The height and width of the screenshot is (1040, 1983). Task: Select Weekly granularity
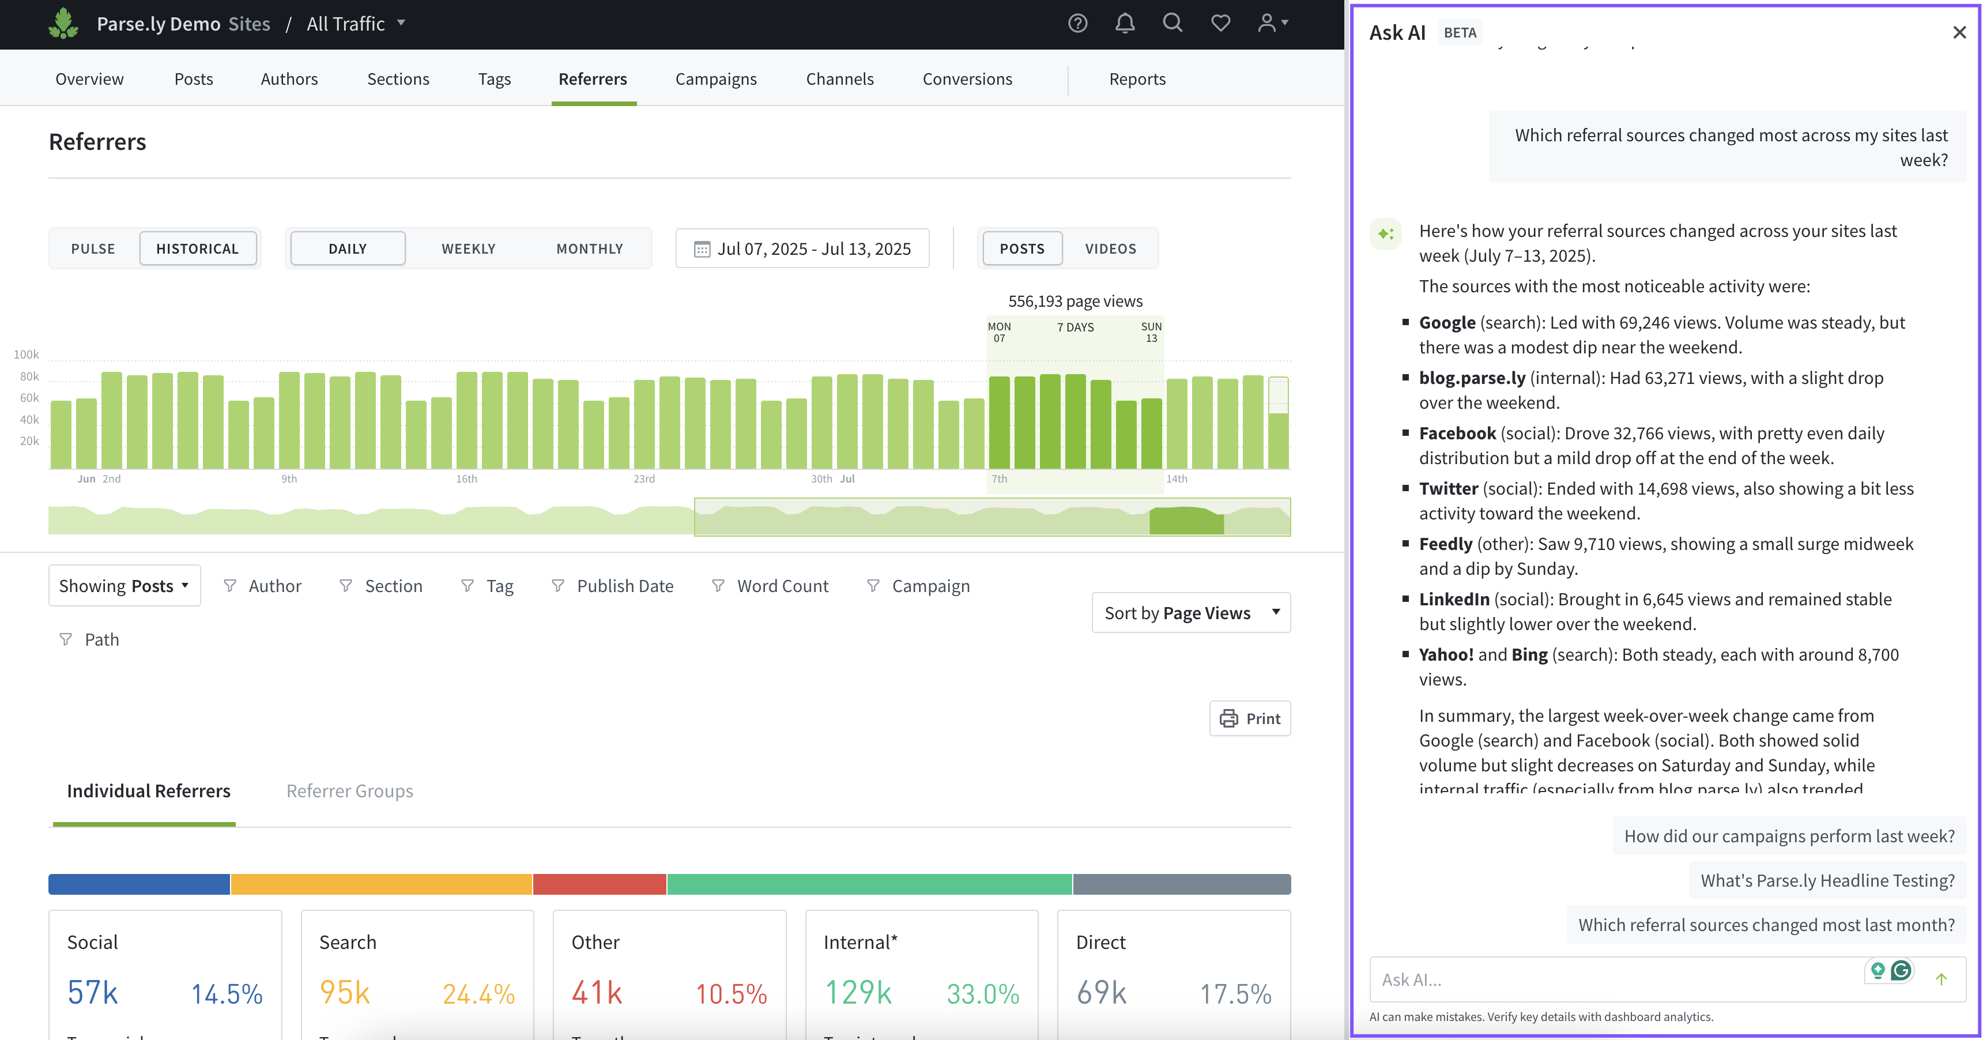pos(468,248)
